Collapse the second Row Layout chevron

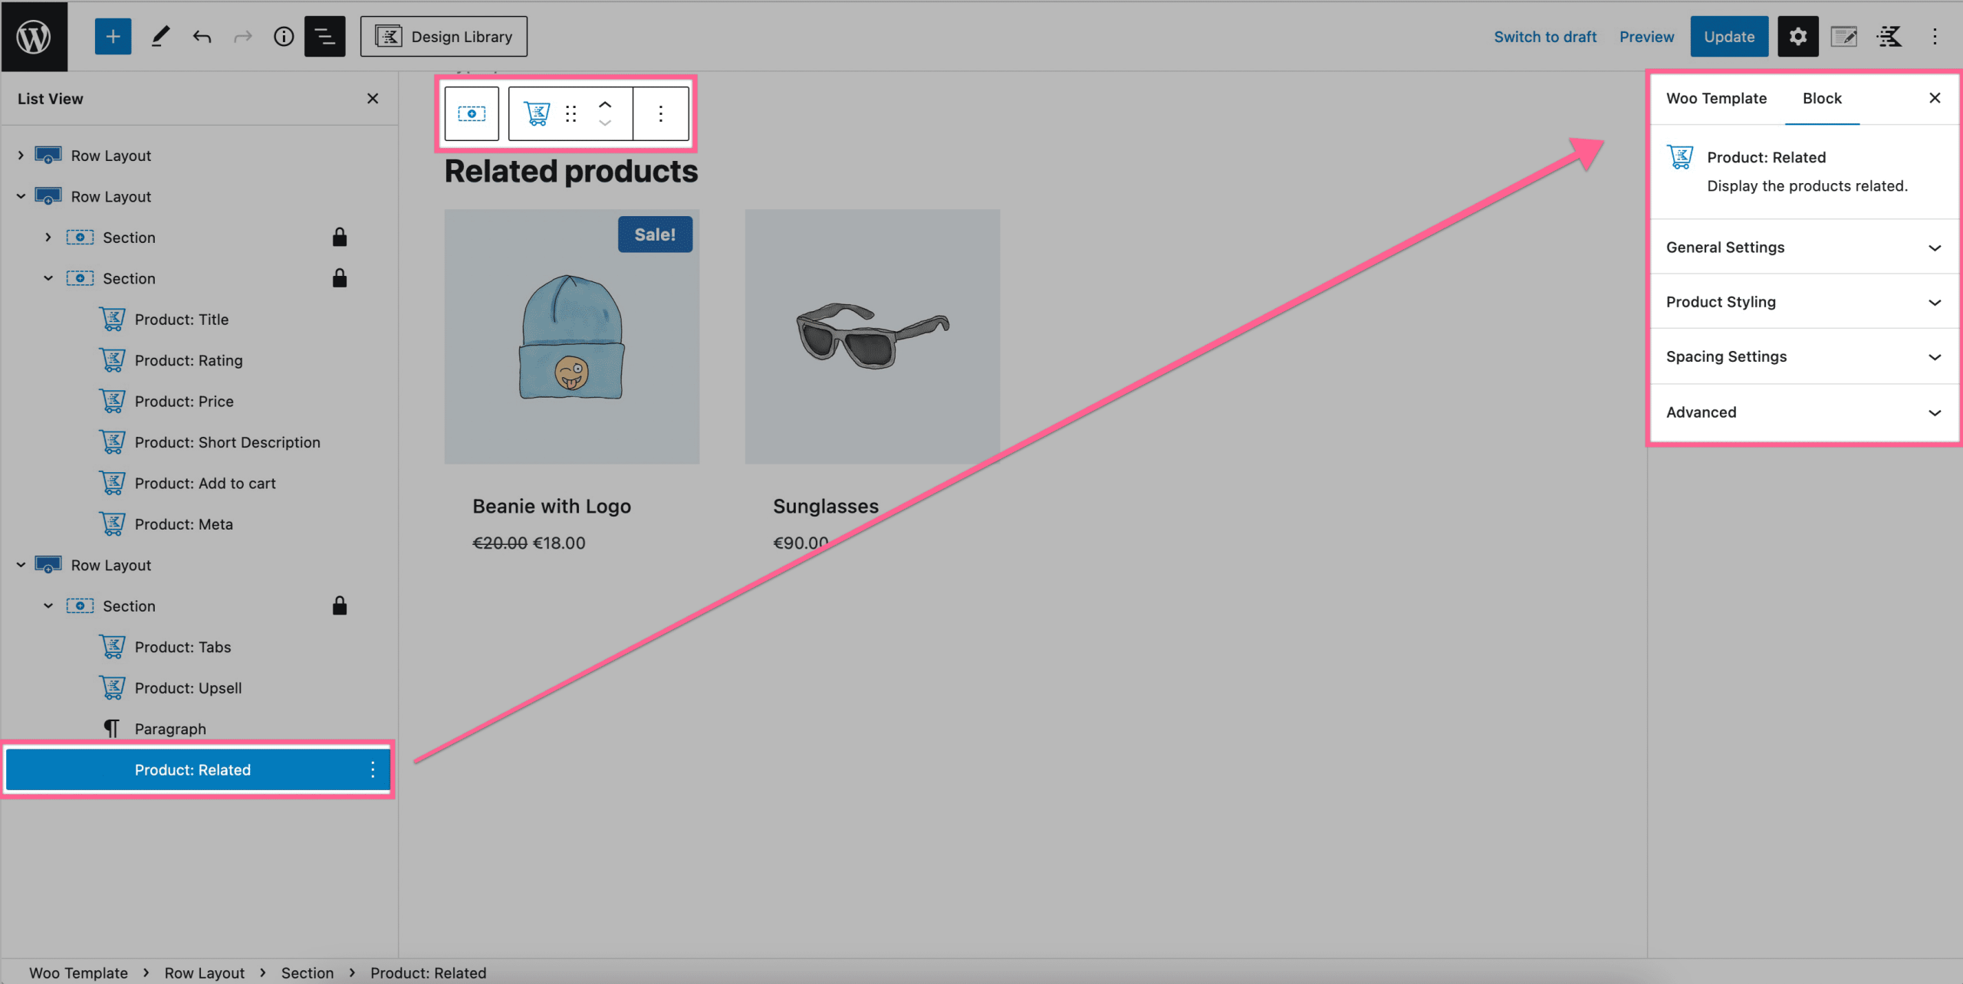pos(21,196)
